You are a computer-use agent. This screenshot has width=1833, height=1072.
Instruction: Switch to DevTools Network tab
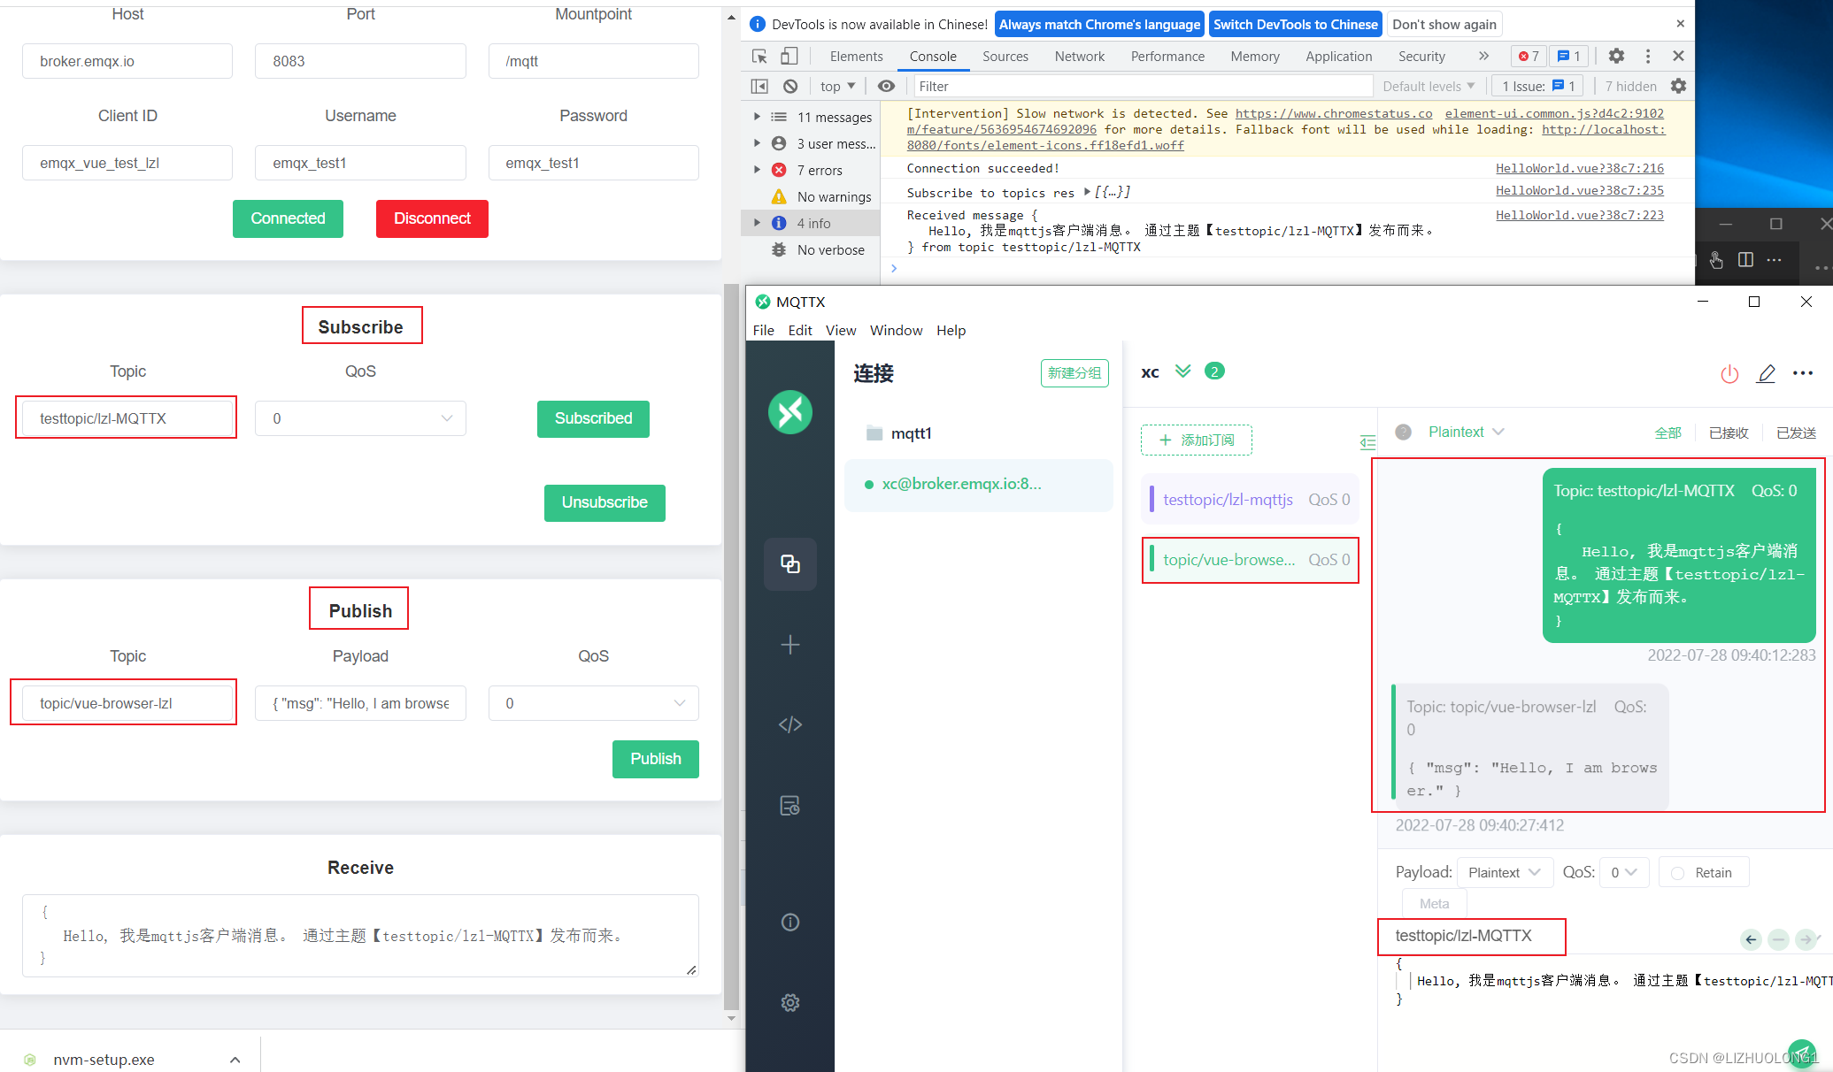(x=1079, y=56)
